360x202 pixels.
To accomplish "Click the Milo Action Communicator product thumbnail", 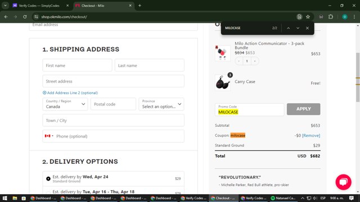I will [x=223, y=53].
